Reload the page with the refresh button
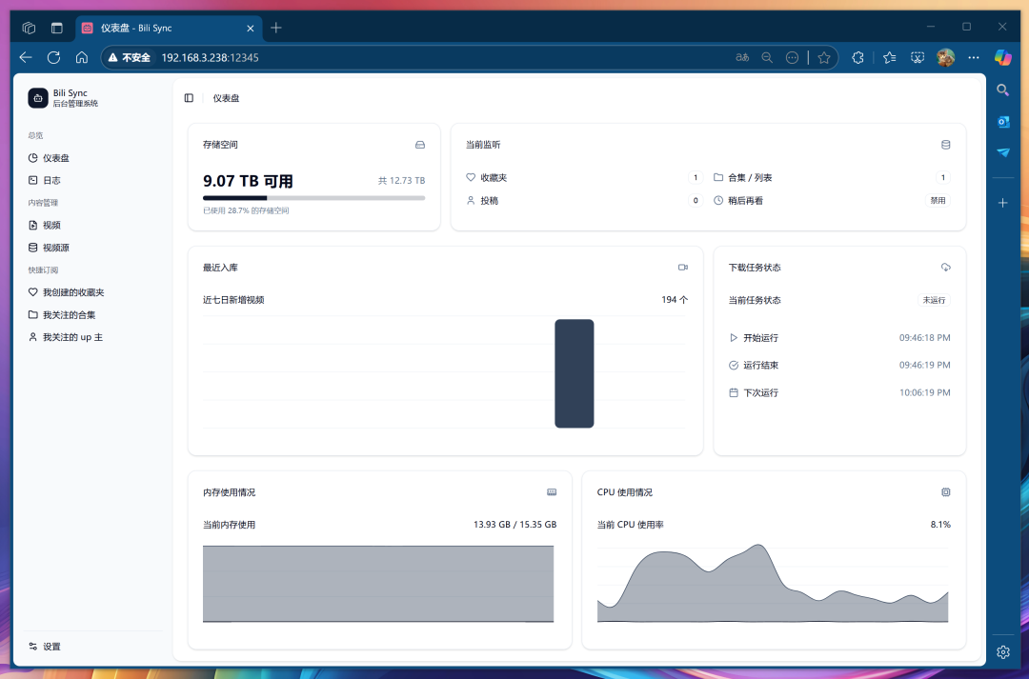This screenshot has height=679, width=1029. point(53,58)
